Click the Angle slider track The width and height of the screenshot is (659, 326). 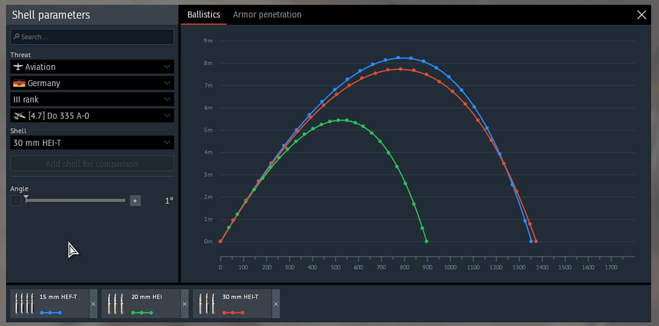pos(76,200)
